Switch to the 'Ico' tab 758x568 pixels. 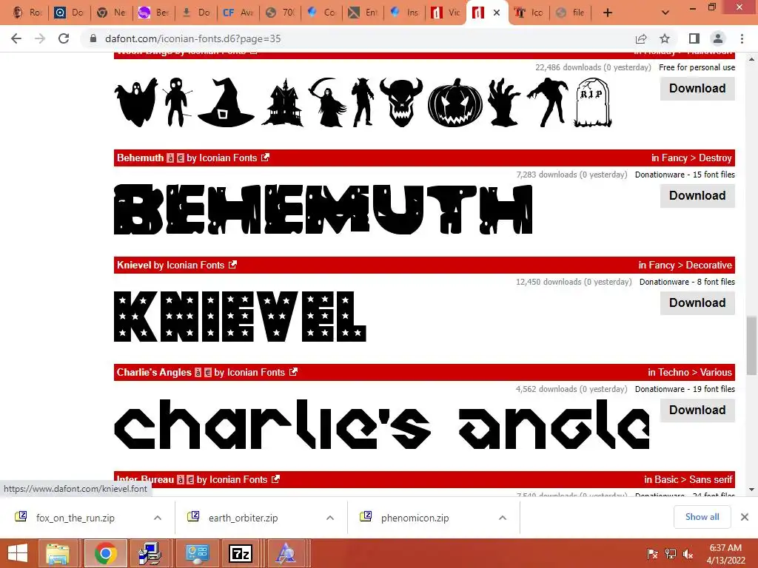(529, 13)
